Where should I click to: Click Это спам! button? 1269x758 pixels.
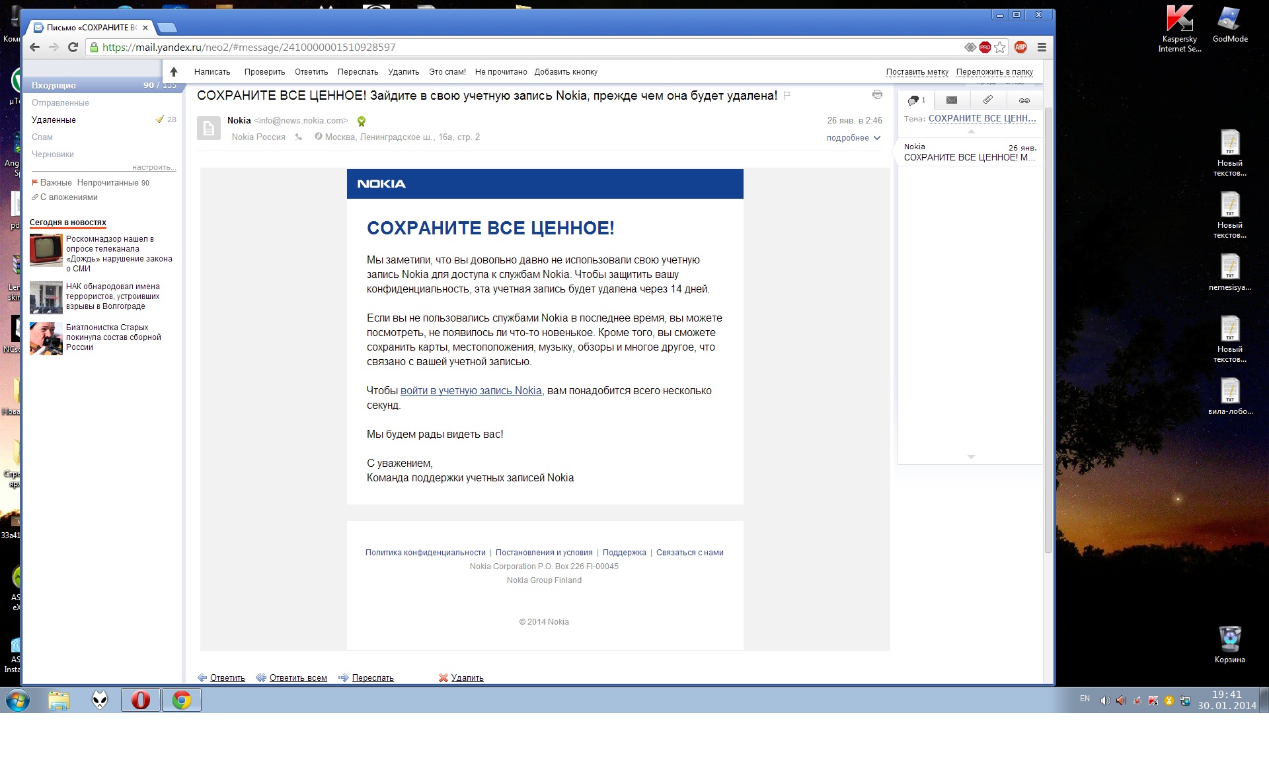pyautogui.click(x=447, y=72)
